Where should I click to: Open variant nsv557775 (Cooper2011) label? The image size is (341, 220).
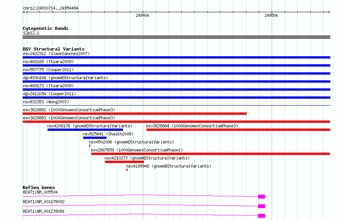48,70
